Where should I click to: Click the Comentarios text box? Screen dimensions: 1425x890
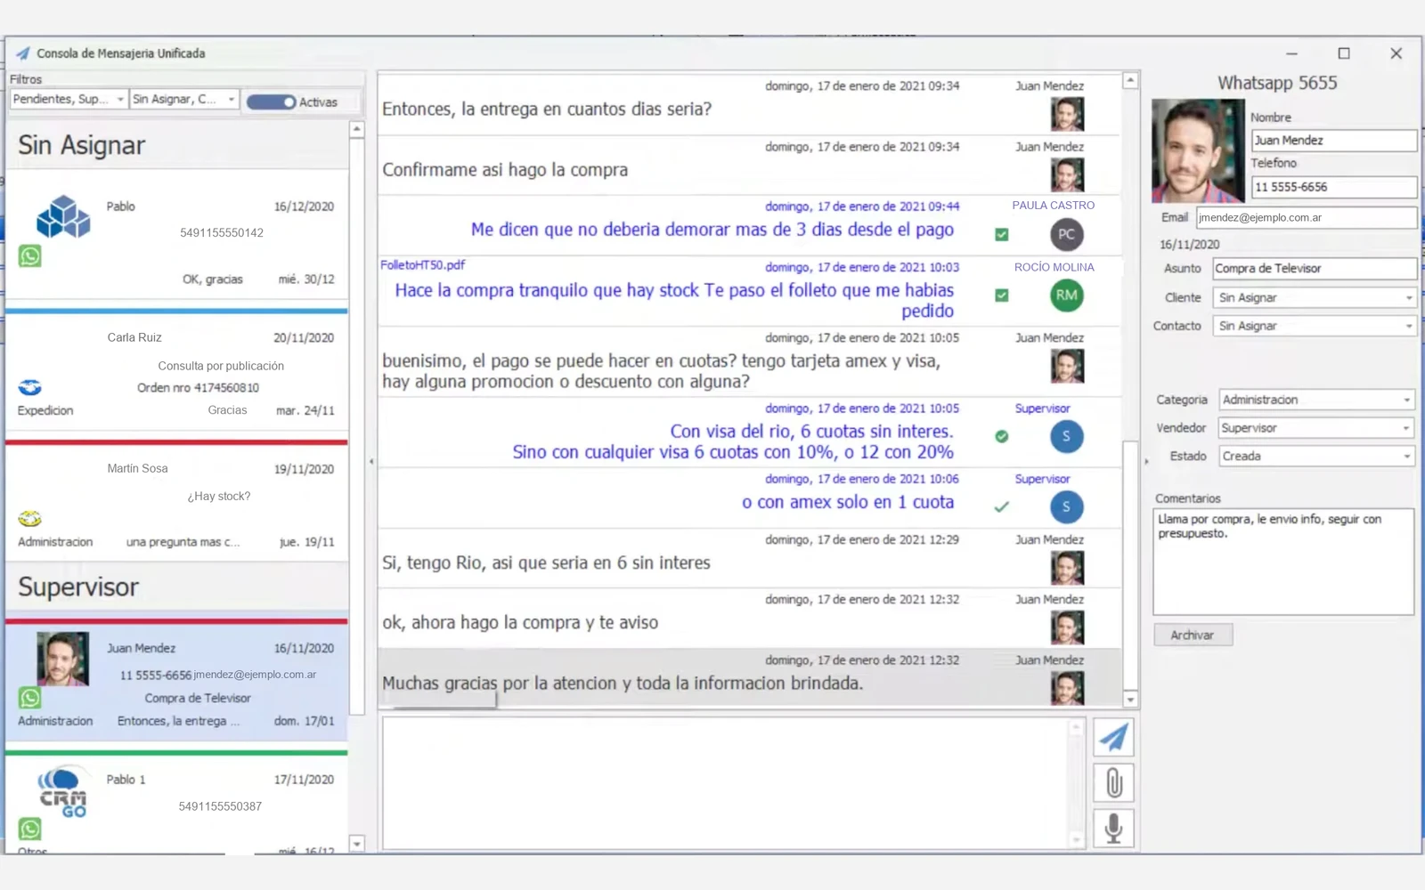[1283, 562]
